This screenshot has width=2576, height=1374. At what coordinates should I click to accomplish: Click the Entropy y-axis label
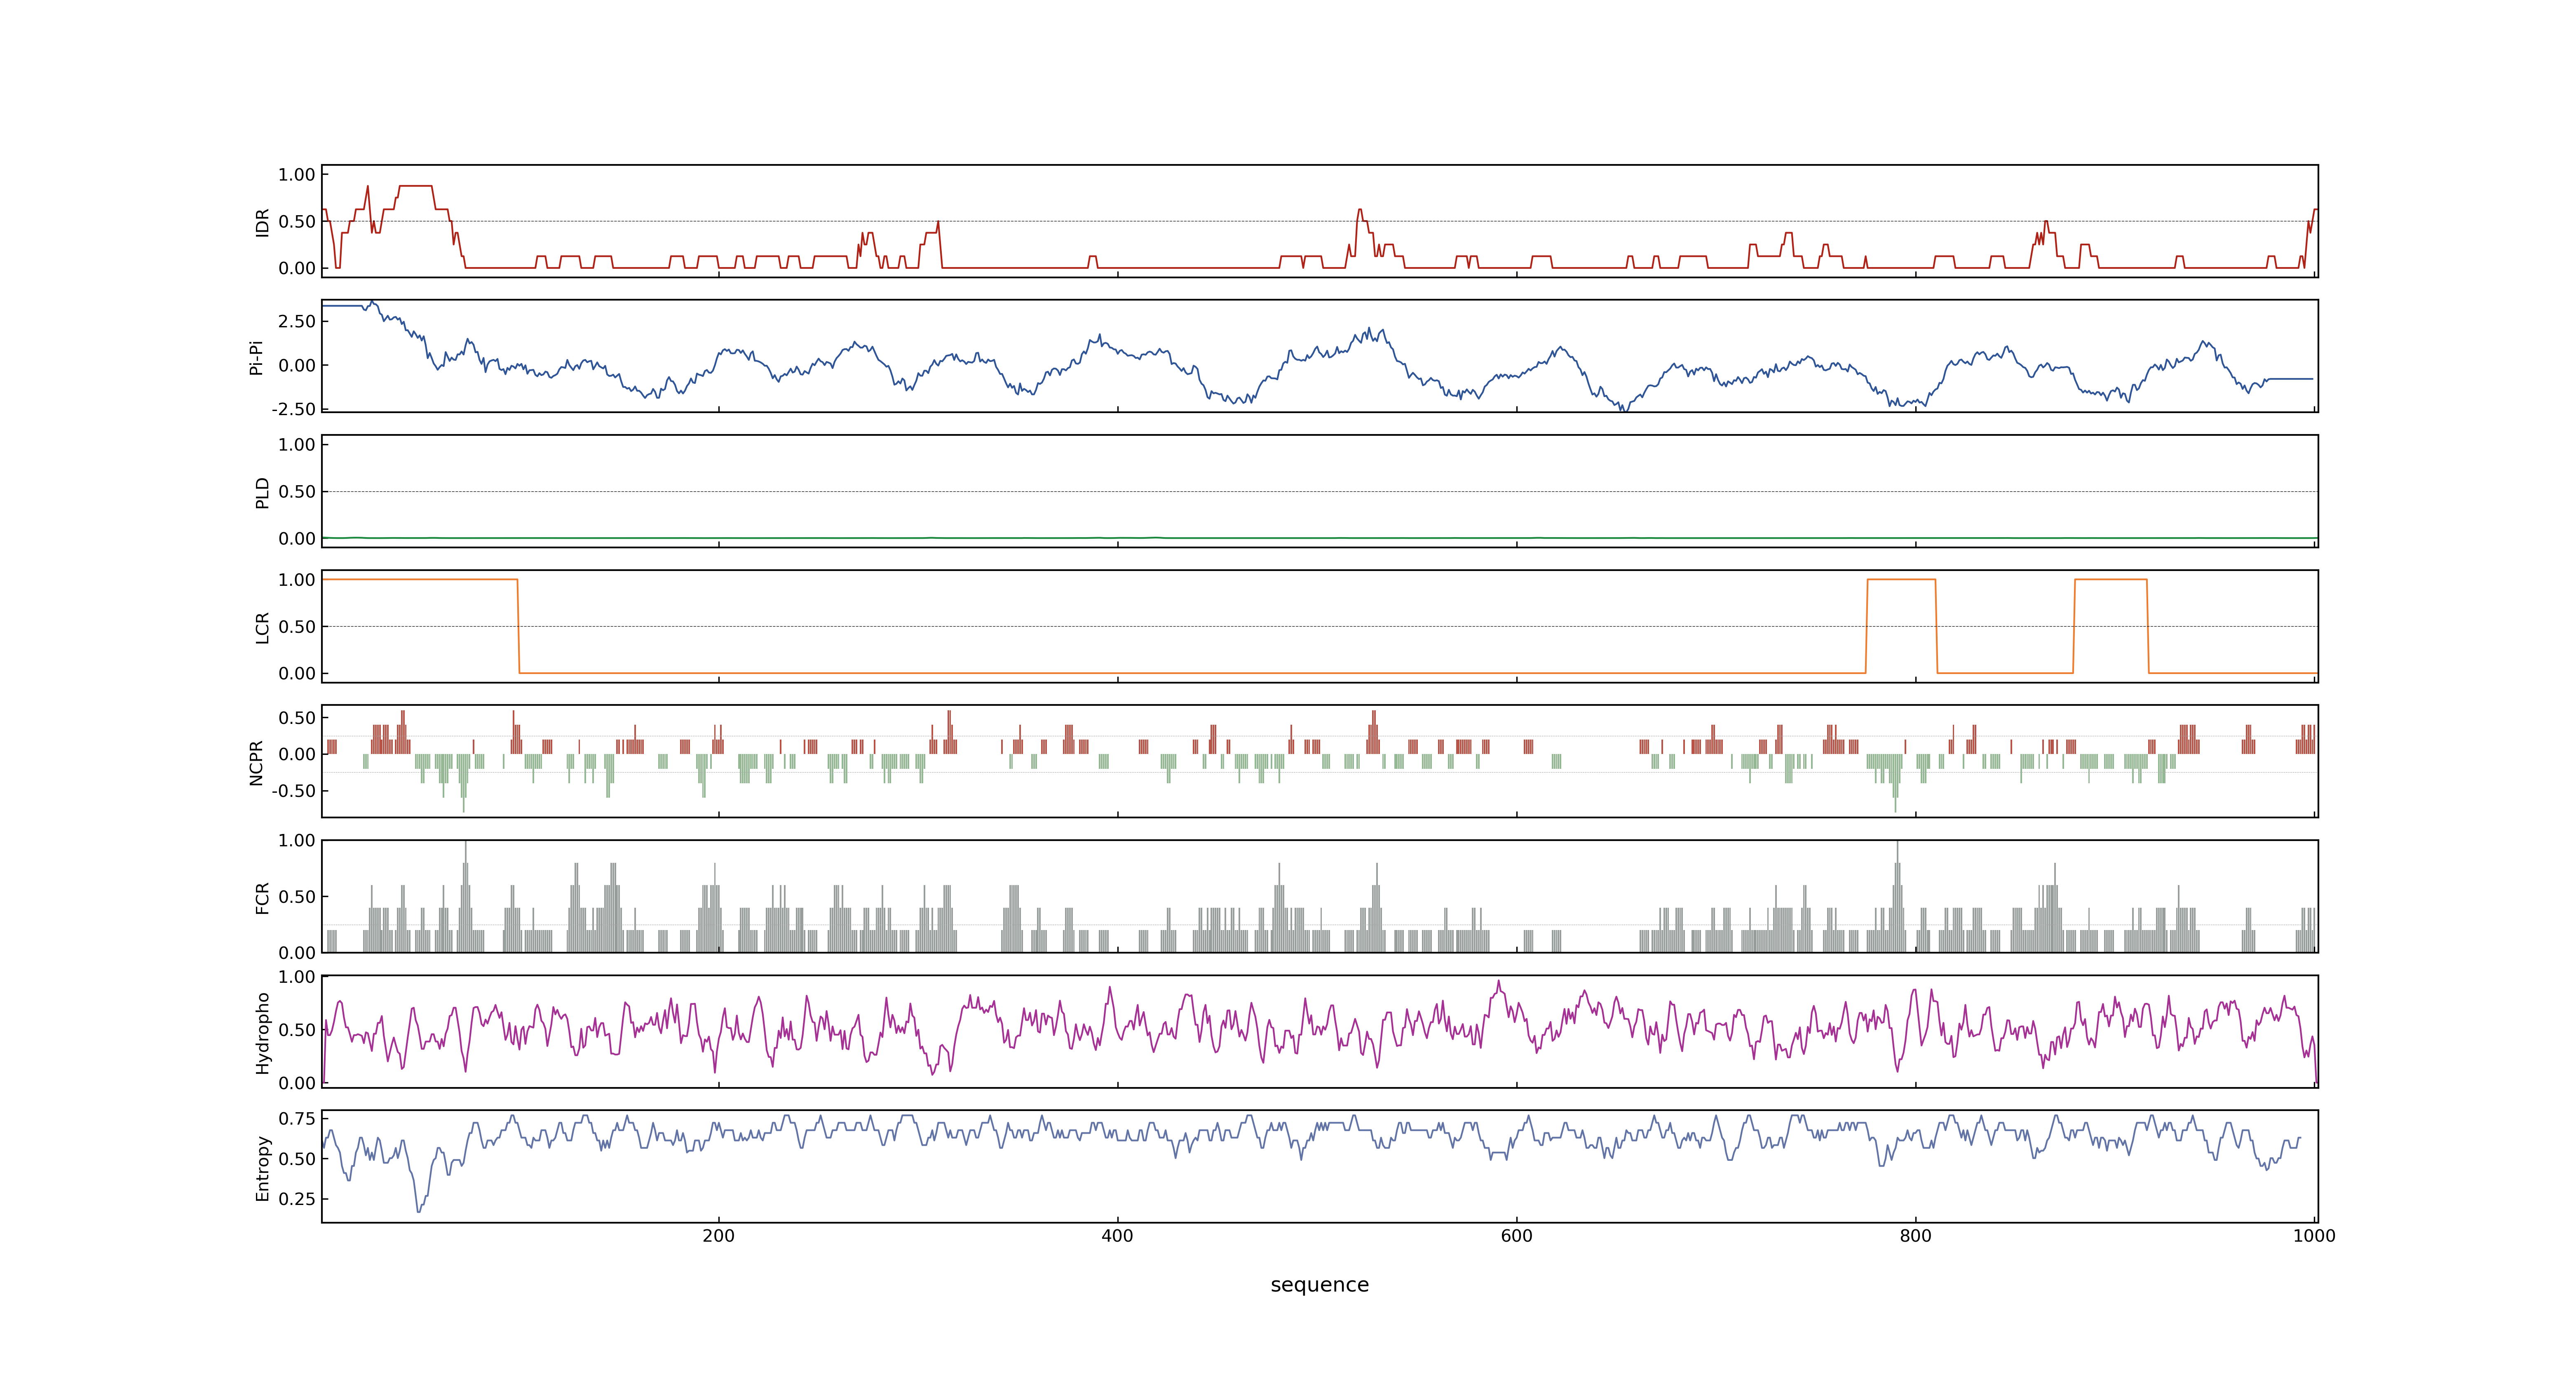tap(262, 1168)
